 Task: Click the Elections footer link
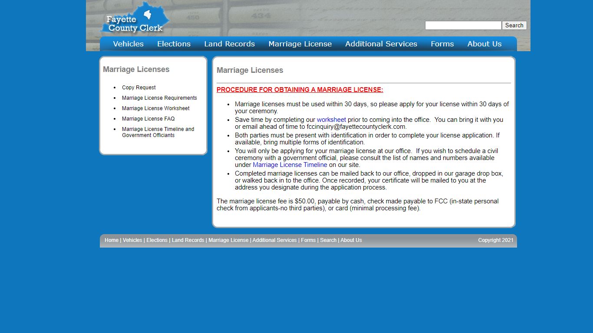pos(157,240)
